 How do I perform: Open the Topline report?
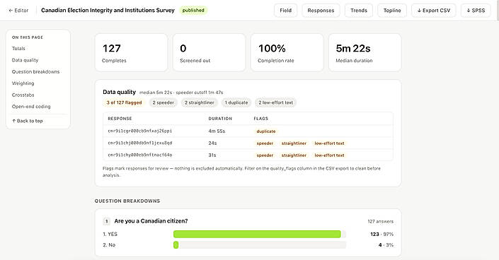[392, 11]
